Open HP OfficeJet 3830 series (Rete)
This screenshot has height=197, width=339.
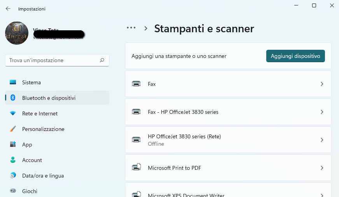point(228,140)
